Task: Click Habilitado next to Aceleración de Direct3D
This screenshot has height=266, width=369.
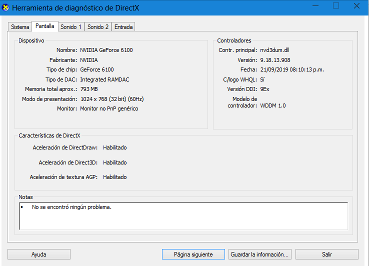Action: point(115,162)
